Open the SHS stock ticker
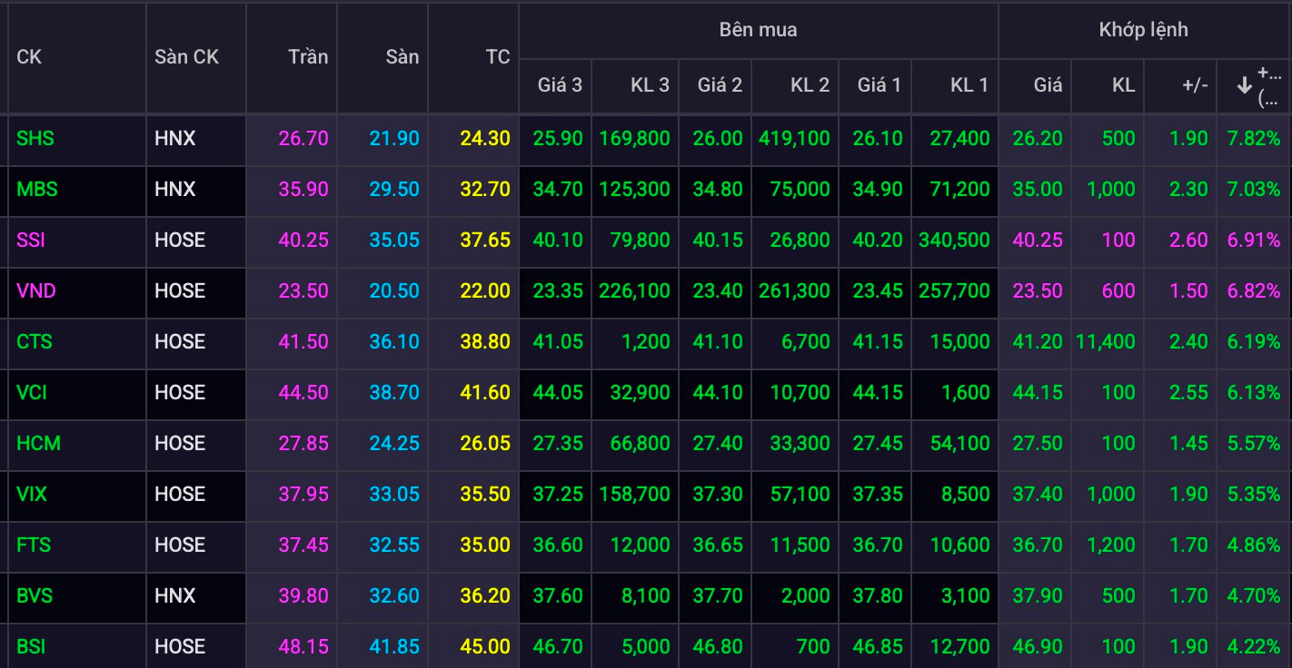This screenshot has width=1292, height=668. click(35, 139)
